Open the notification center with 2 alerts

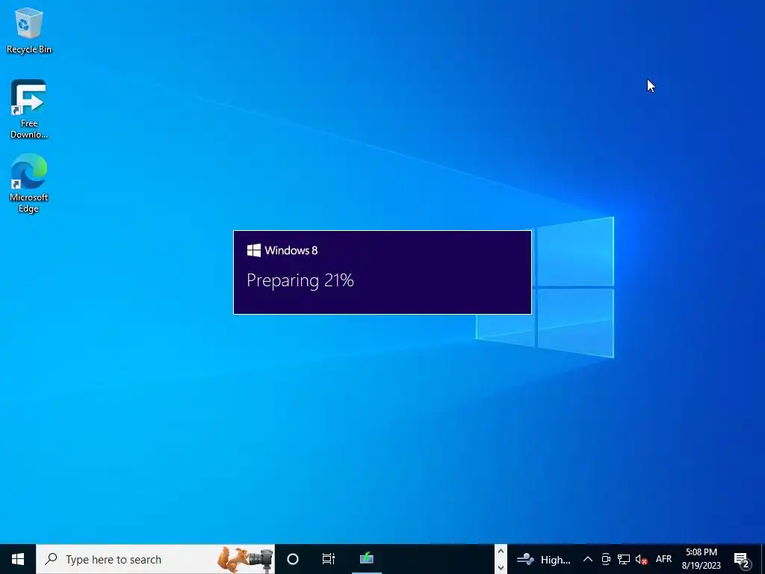(x=742, y=559)
